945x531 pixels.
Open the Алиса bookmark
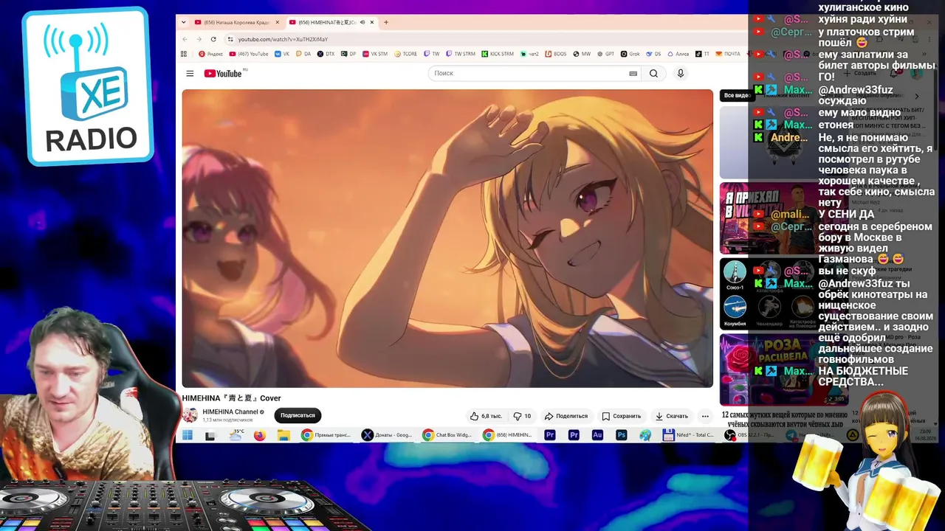click(x=678, y=54)
